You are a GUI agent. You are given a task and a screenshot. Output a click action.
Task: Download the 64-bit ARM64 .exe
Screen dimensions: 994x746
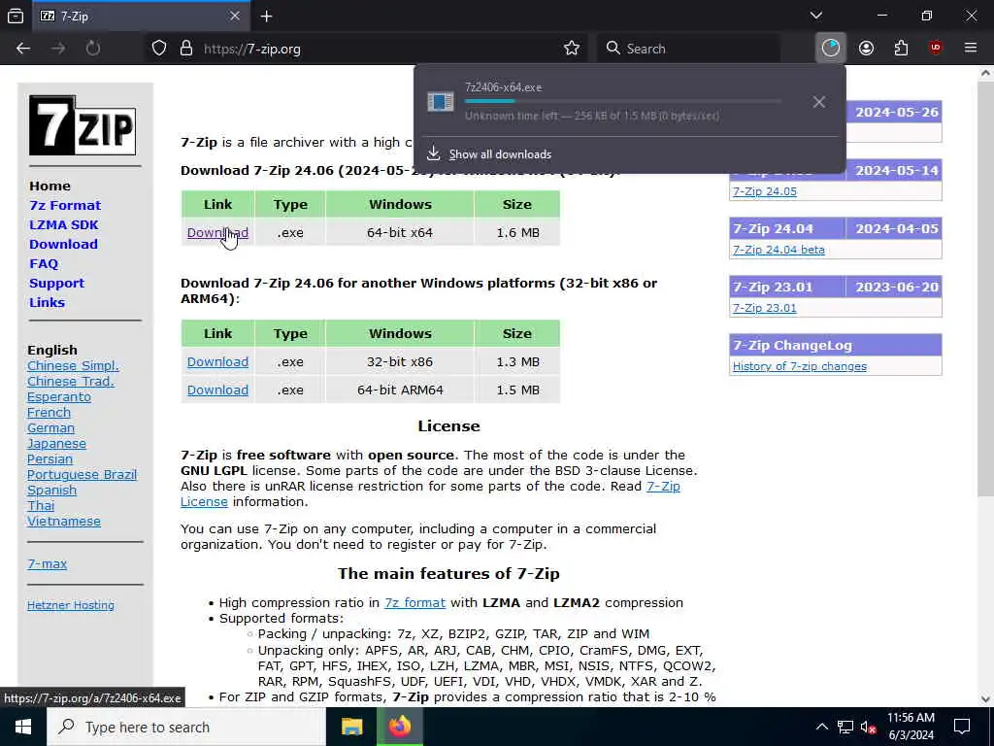coord(217,390)
